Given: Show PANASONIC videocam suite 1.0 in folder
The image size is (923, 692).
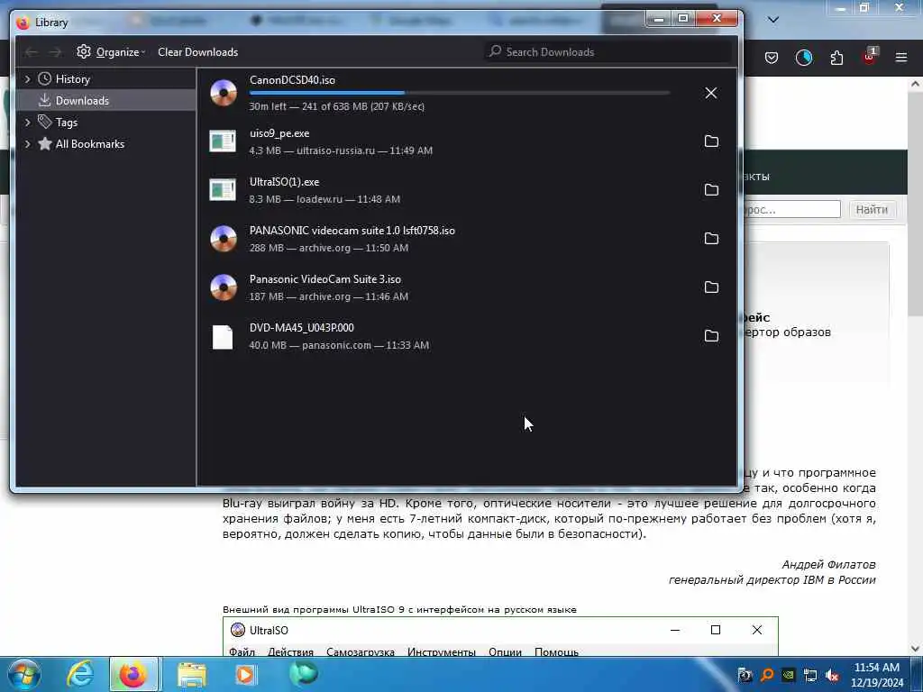Looking at the screenshot, I should [711, 238].
